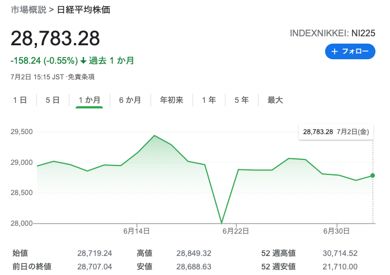The image size is (390, 275).
Task: Select the 1 か月 range tab
Action: [x=90, y=100]
